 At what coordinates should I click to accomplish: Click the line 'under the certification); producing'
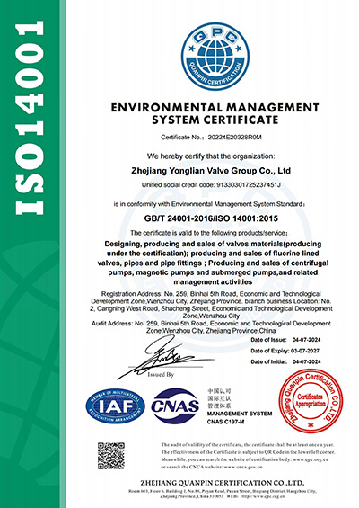coord(213,254)
